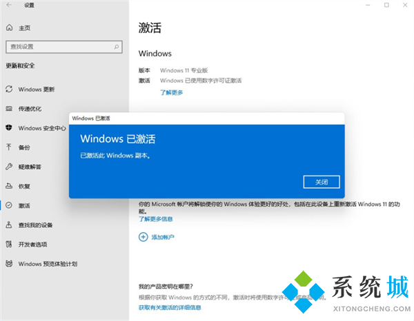Open 主页 home page
The image size is (414, 321).
[x=25, y=28]
